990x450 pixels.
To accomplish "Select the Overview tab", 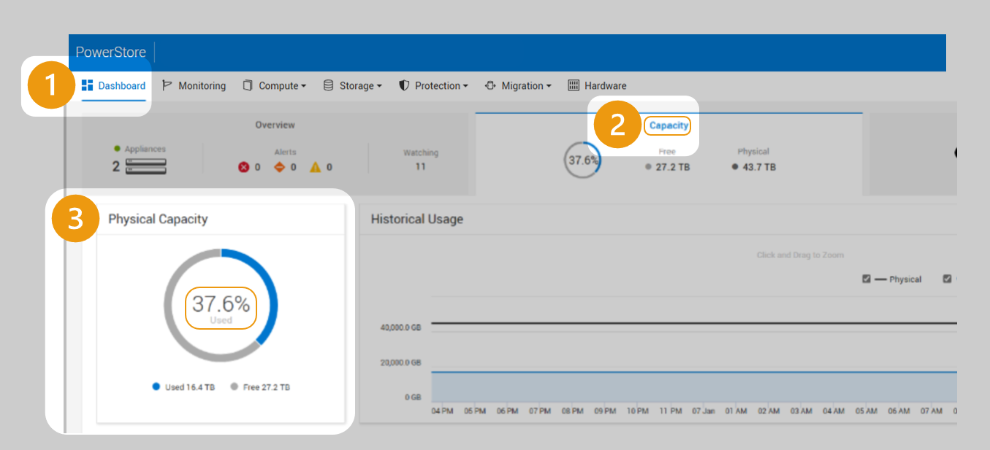I will [275, 125].
